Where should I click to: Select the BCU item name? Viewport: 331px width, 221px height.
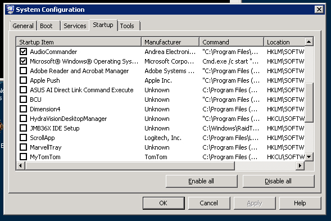coord(35,100)
